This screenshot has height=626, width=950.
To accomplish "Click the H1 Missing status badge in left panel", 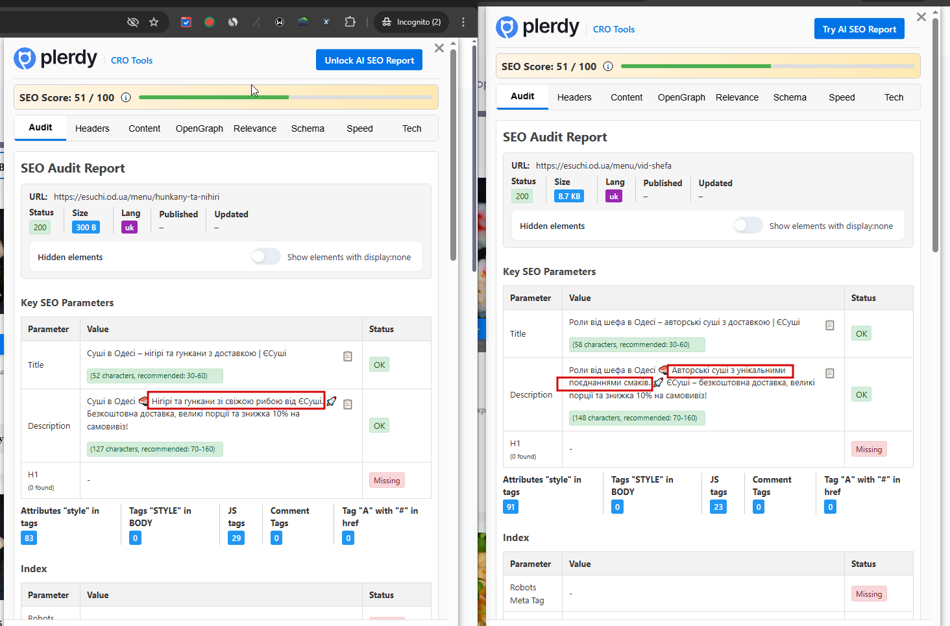I will pos(387,481).
